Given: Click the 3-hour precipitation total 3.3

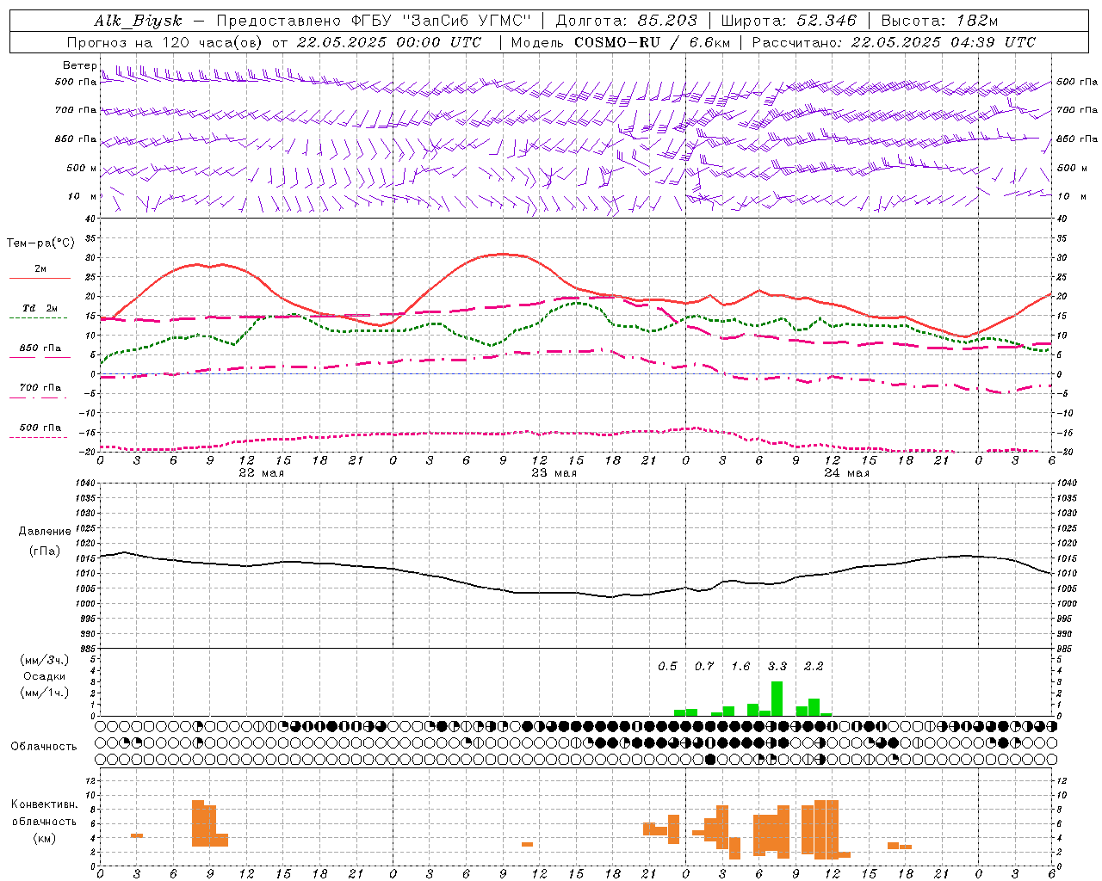Looking at the screenshot, I should pyautogui.click(x=777, y=667).
